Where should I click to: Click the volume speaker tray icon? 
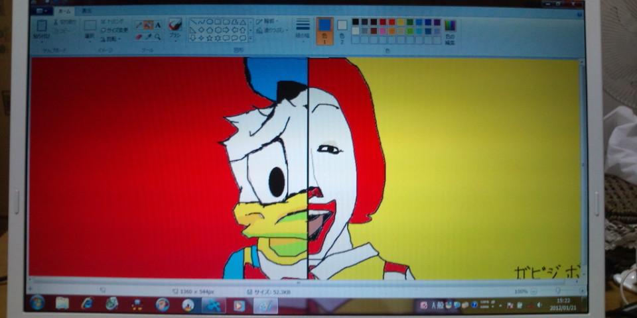click(539, 305)
